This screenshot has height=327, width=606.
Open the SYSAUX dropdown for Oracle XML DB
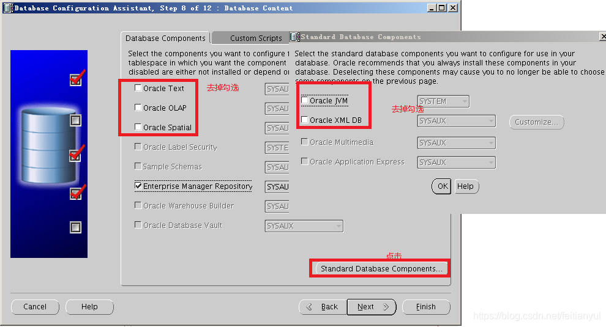457,121
